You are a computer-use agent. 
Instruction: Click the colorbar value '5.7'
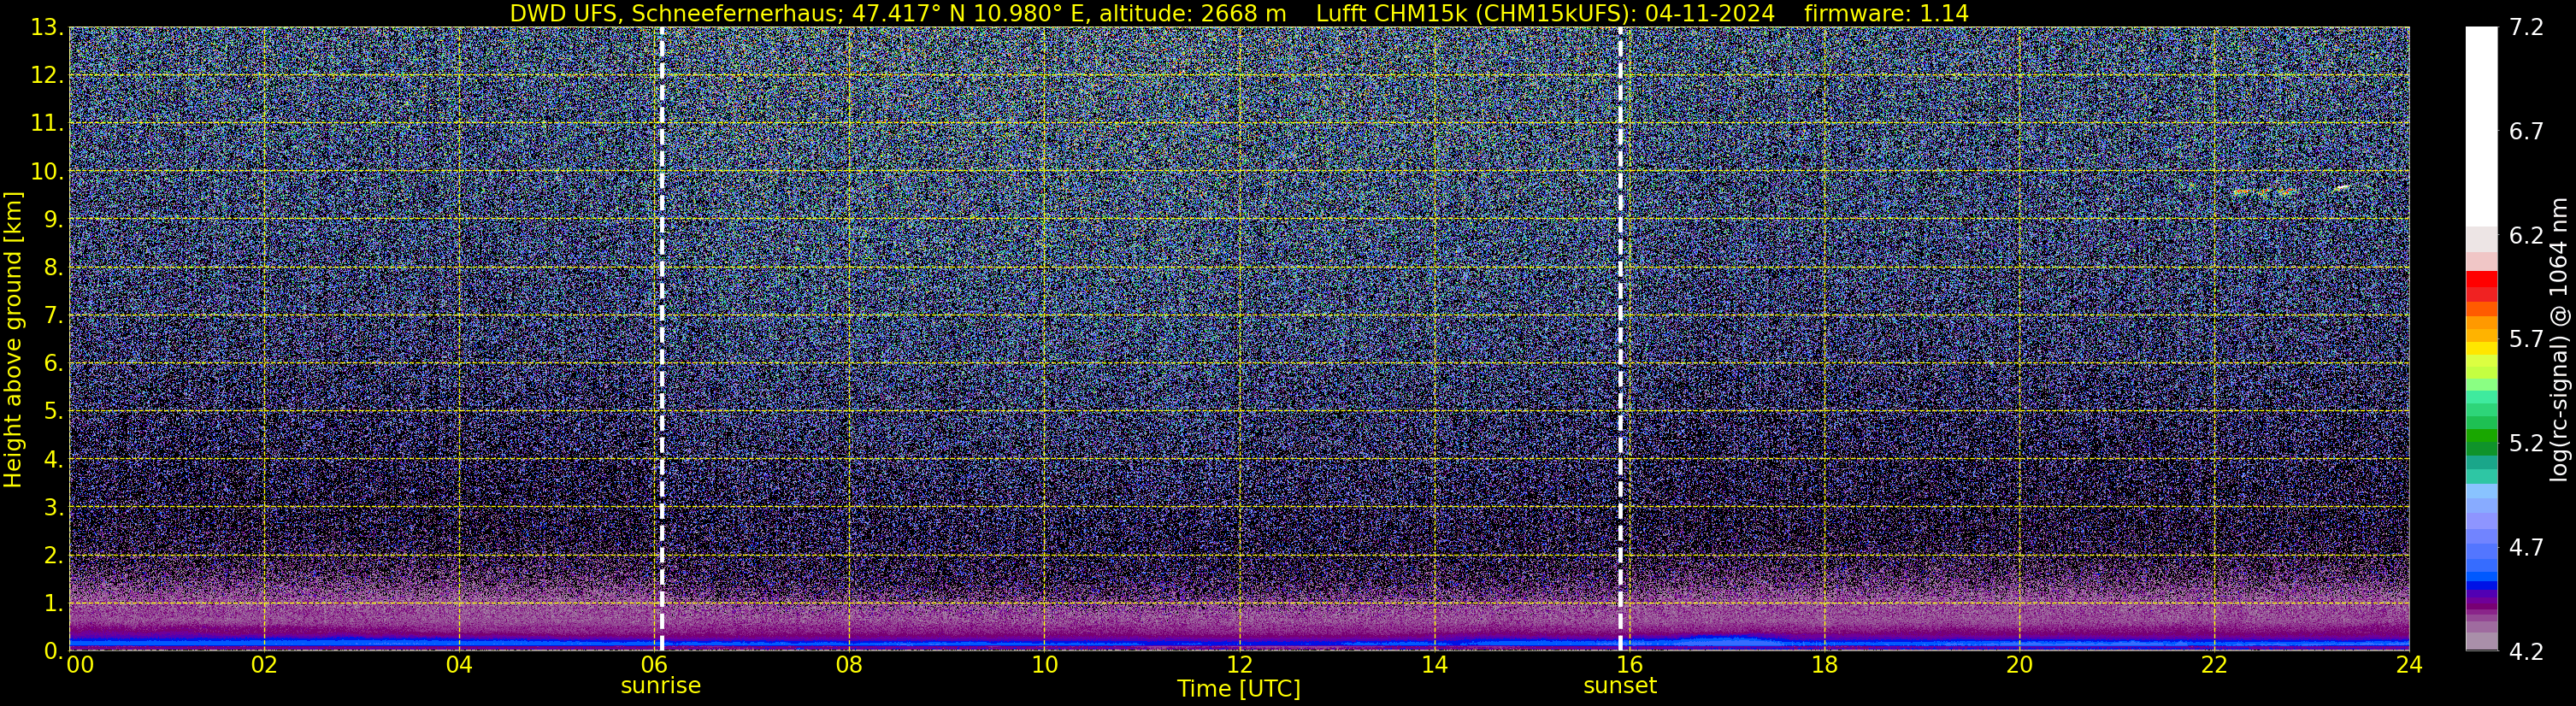click(2526, 340)
